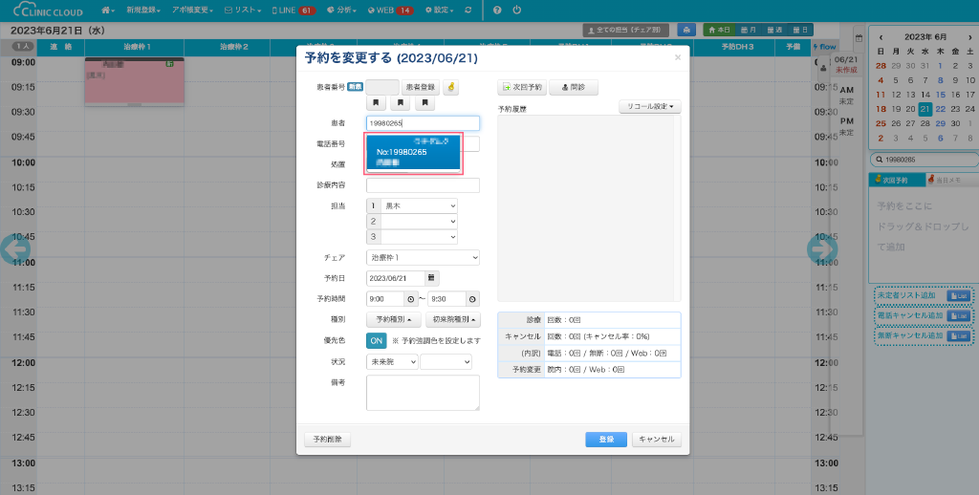Image resolution: width=979 pixels, height=495 pixels.
Task: Click the first bookmark flag icon under 患者番号
Action: tap(376, 103)
